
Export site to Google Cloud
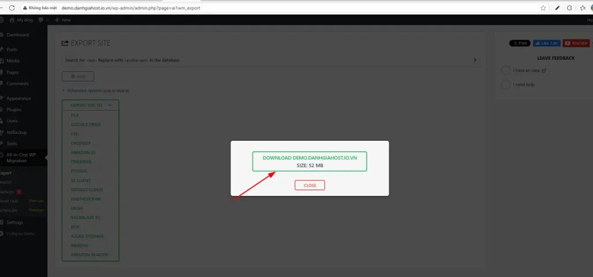tap(87, 189)
